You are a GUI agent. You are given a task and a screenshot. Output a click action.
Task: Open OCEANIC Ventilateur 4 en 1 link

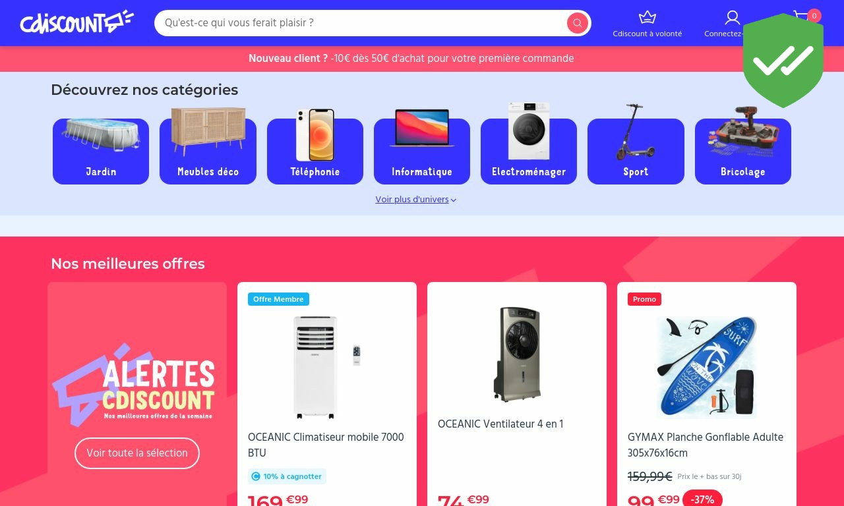[x=500, y=424]
